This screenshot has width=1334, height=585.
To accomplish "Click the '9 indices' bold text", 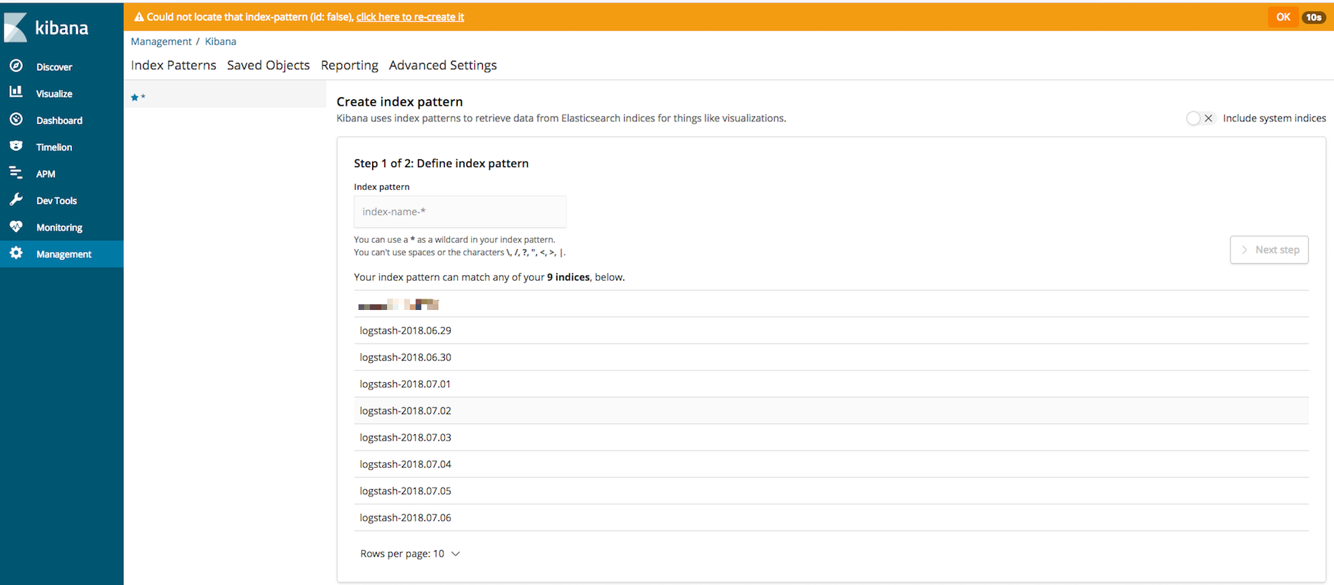I will click(x=568, y=277).
